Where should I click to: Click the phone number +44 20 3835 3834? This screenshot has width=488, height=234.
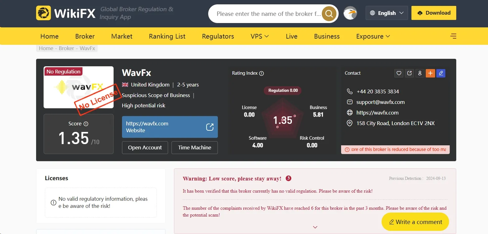(378, 91)
